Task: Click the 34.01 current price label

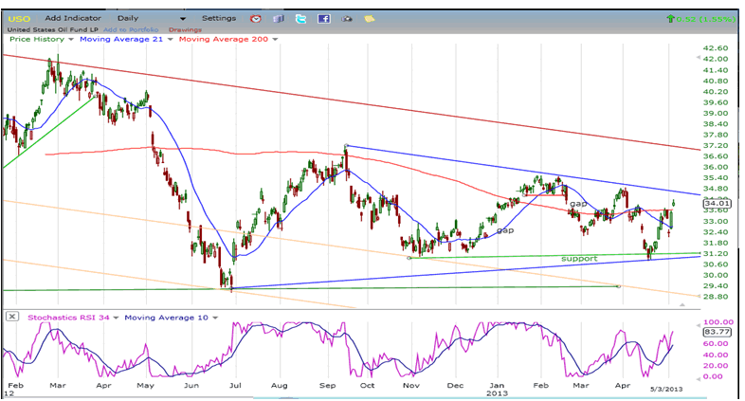Action: (x=716, y=203)
